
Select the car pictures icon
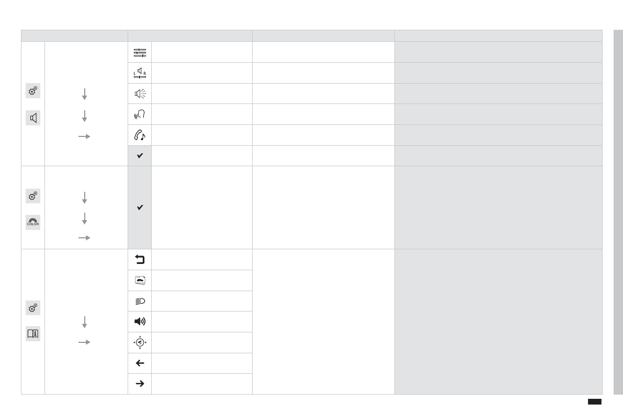pyautogui.click(x=140, y=280)
